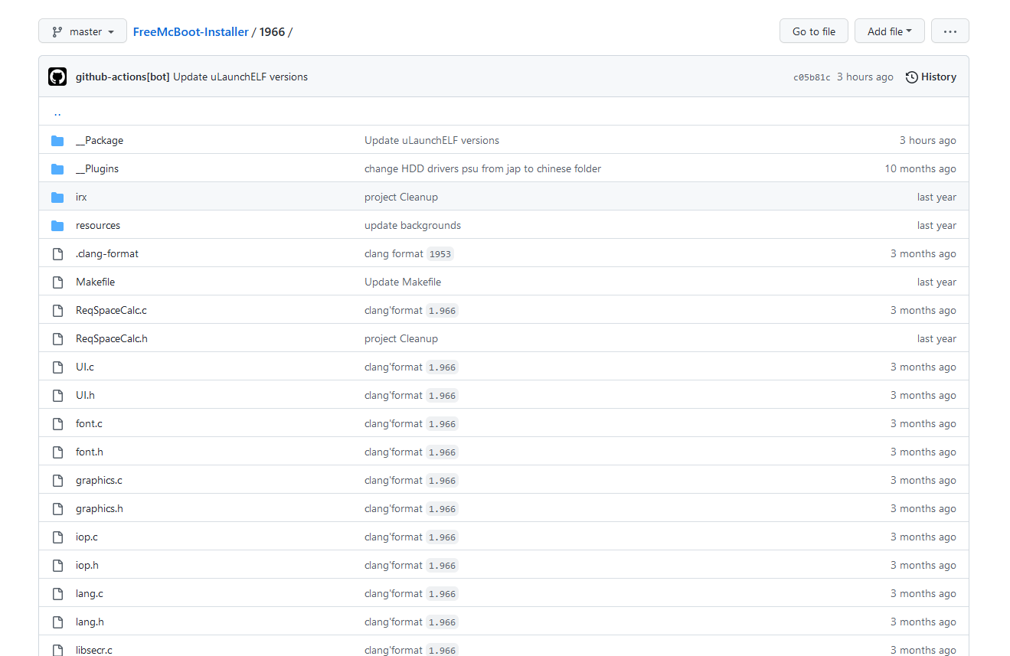Click the file icon next to iop.h
The image size is (1010, 656).
tap(57, 565)
